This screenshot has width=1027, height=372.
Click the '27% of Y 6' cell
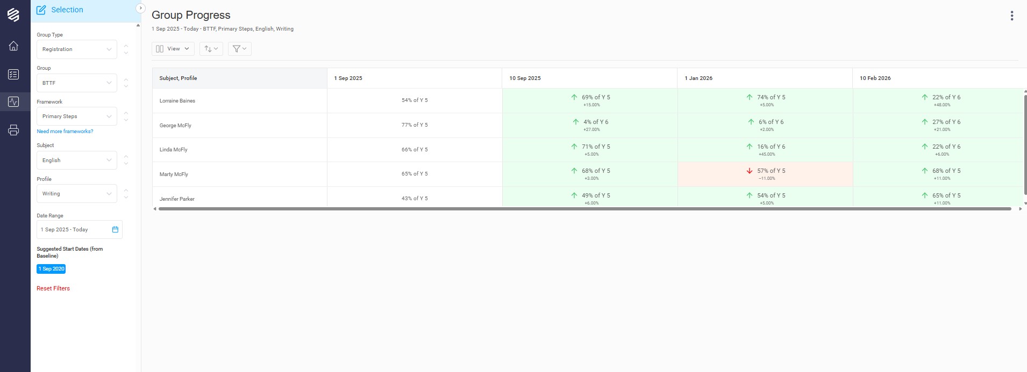[938, 125]
